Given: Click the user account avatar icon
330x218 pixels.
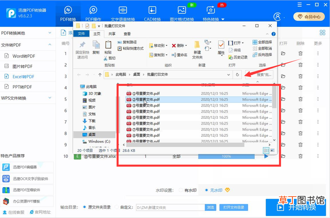Looking at the screenshot, I should [277, 16].
